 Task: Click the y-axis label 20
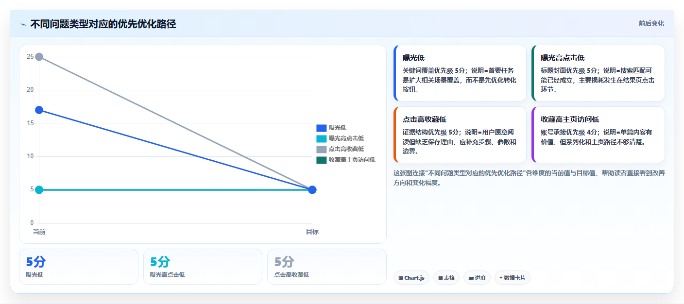(x=30, y=90)
